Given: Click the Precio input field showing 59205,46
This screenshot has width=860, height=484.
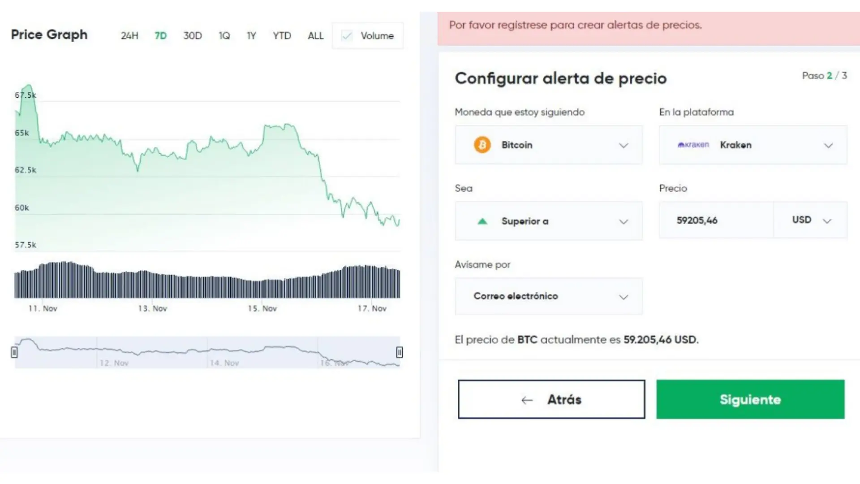Looking at the screenshot, I should [x=715, y=220].
